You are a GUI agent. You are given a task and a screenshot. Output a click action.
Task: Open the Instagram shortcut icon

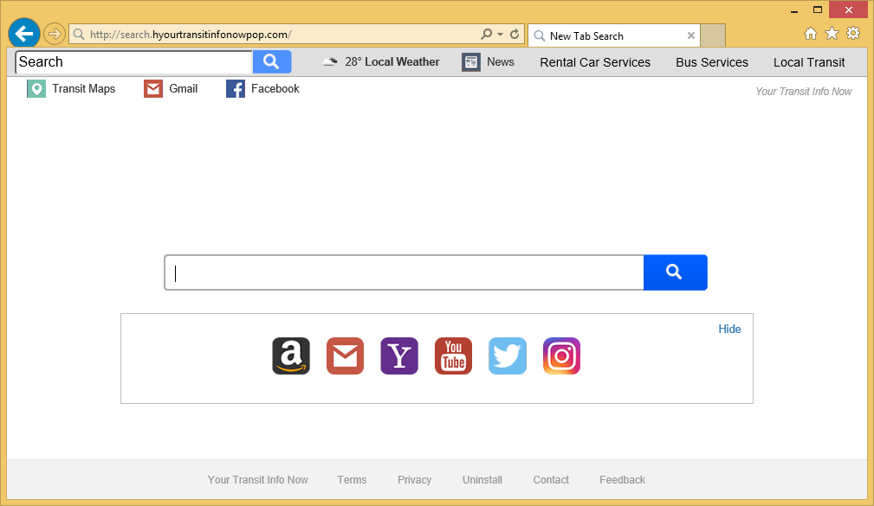[x=561, y=355]
